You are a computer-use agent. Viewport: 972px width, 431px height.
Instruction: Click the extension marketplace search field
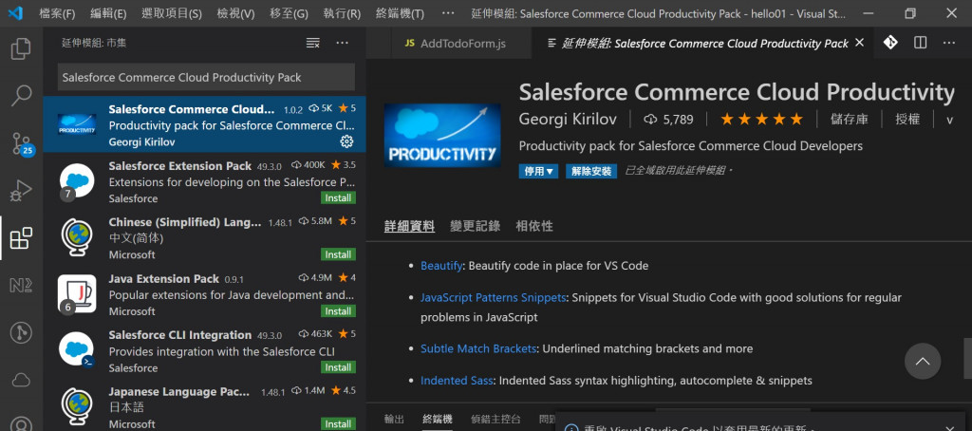pos(206,77)
